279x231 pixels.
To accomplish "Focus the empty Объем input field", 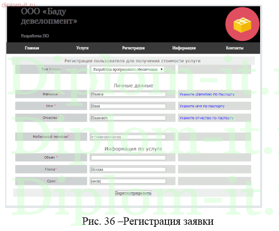I will click(x=128, y=158).
